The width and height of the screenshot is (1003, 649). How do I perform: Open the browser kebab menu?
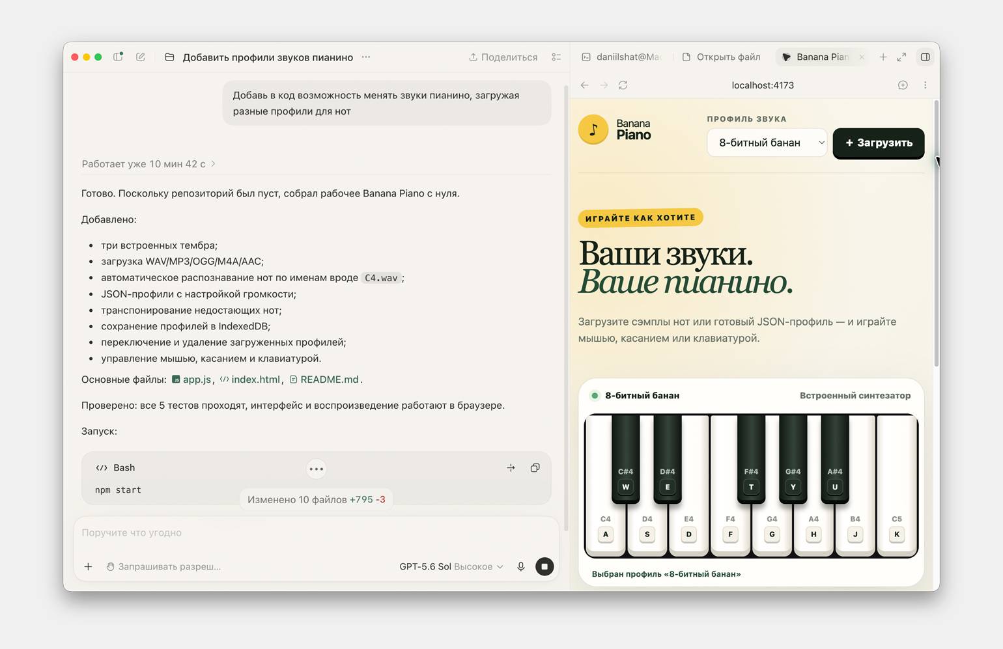pos(925,85)
